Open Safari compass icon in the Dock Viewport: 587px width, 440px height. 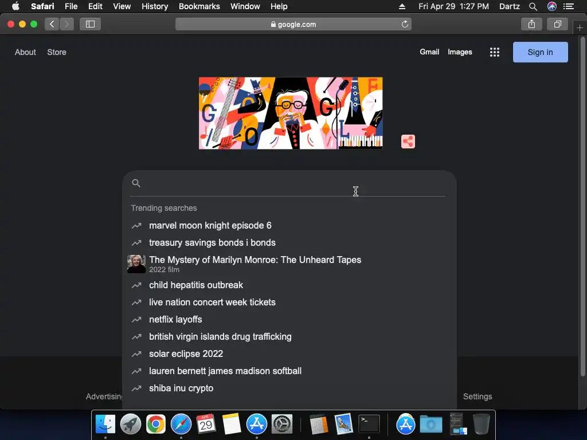[x=181, y=424]
